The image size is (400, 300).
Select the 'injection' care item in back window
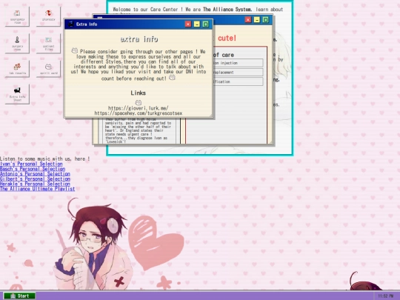tap(238, 63)
